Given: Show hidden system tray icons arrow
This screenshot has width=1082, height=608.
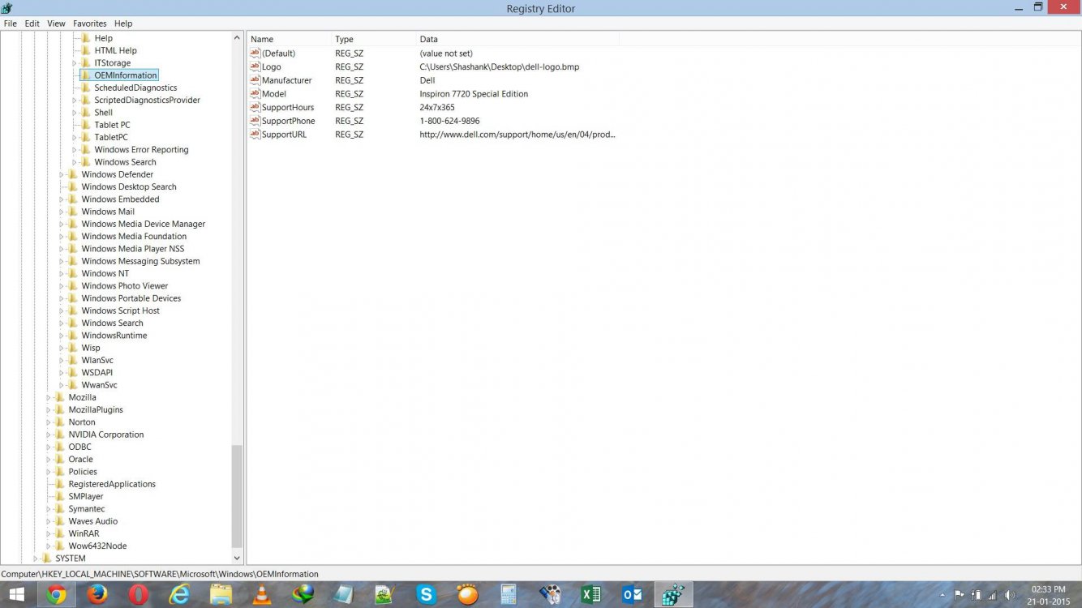Looking at the screenshot, I should 942,595.
